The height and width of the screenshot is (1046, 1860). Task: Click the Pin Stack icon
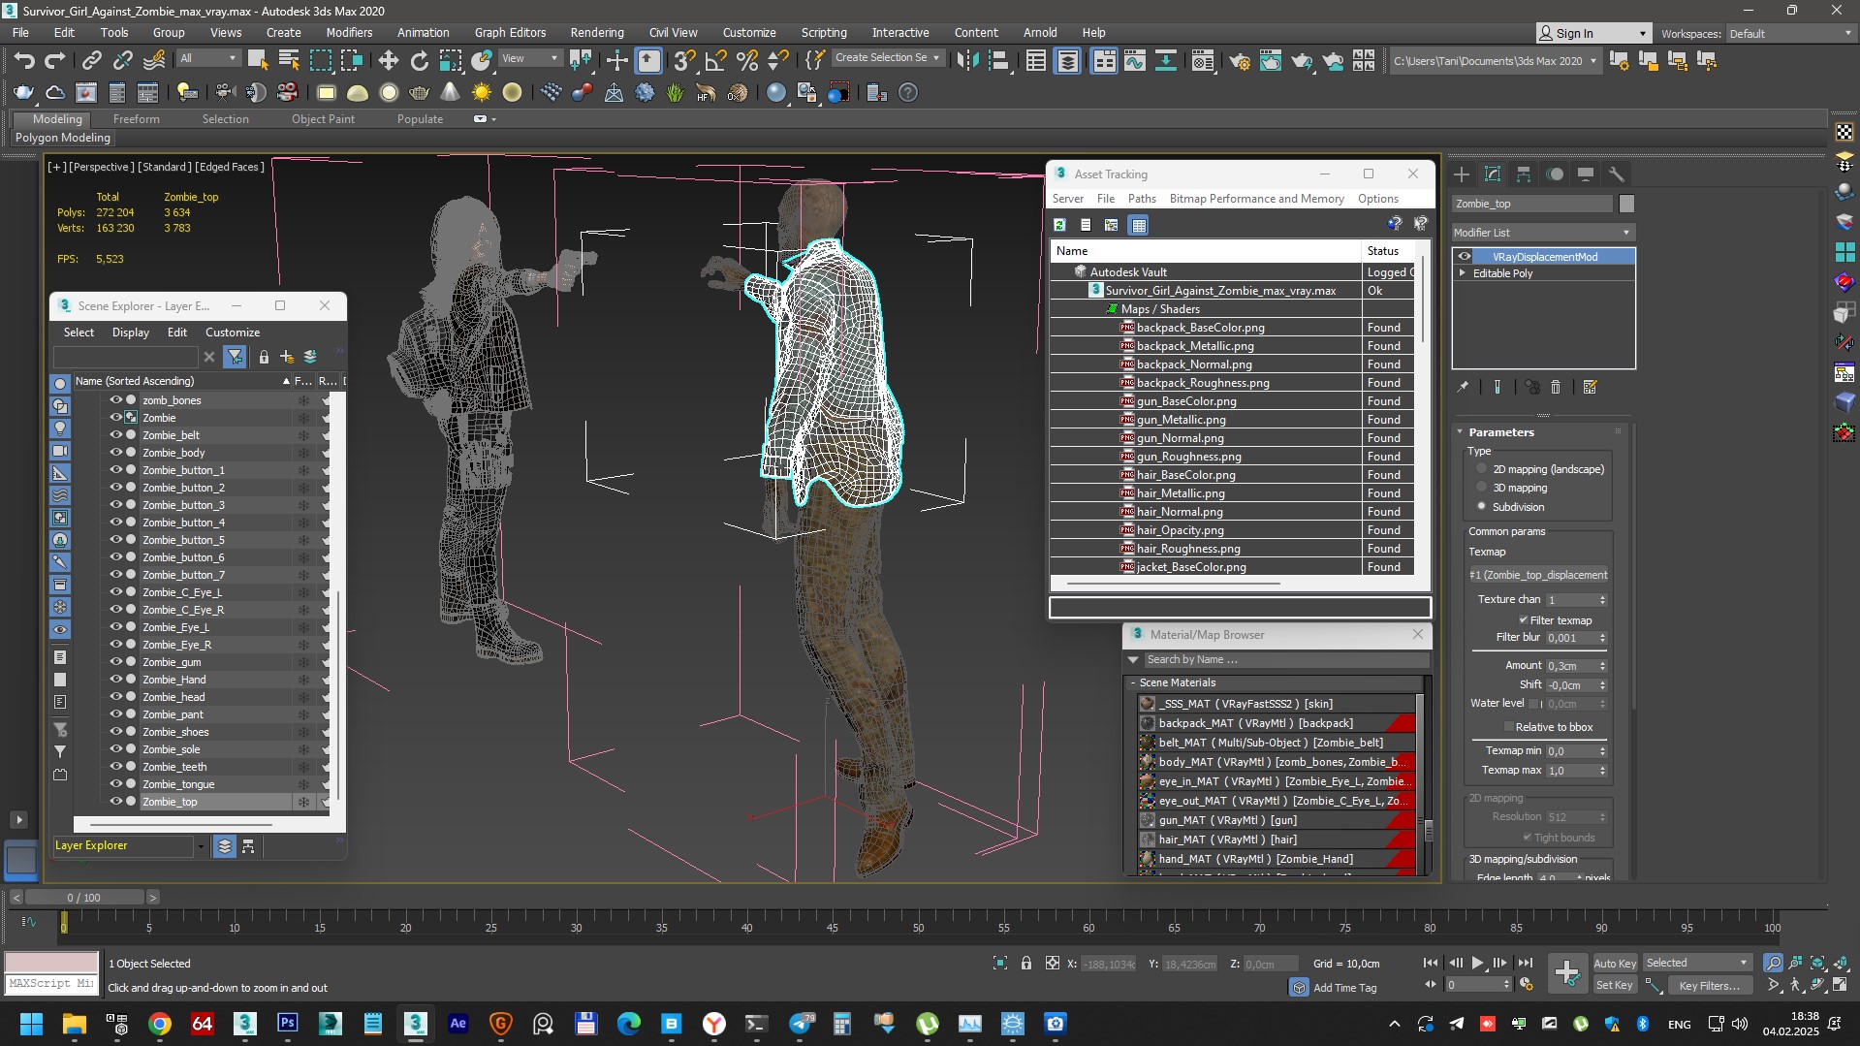coord(1463,387)
